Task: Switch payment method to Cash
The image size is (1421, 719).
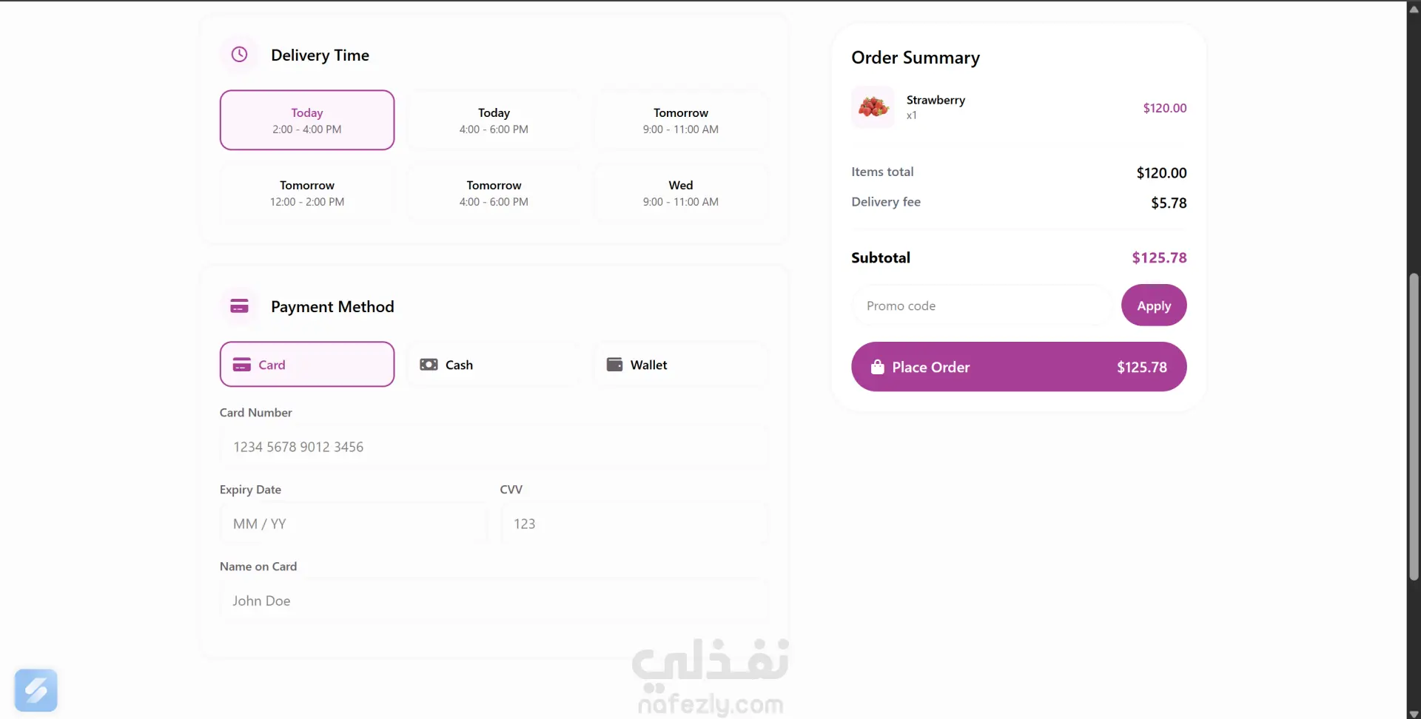Action: (494, 365)
